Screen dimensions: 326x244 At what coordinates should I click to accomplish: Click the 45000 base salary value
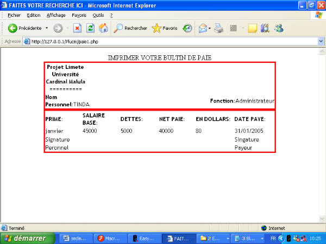90,131
